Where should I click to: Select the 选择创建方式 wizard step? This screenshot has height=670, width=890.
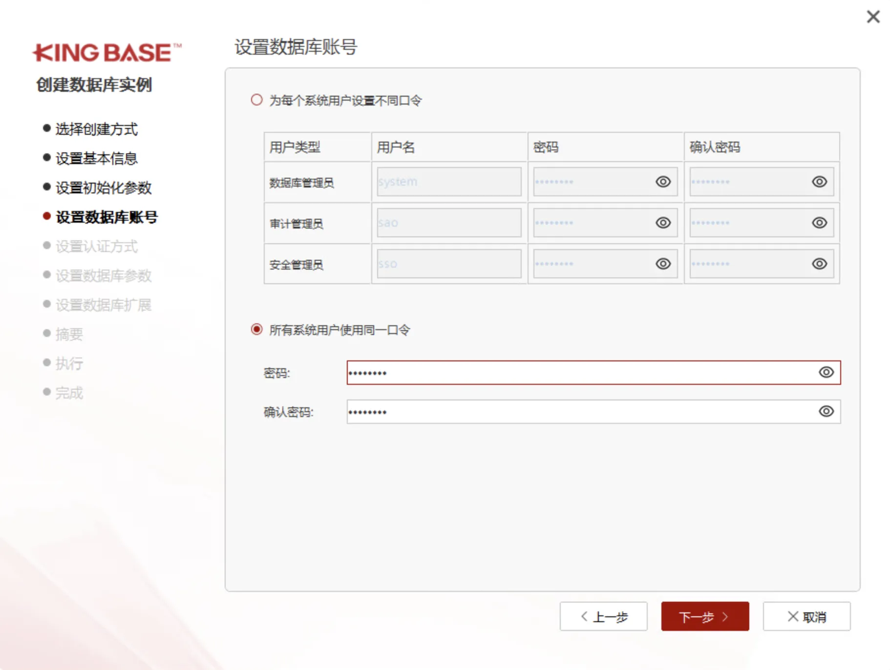[97, 129]
